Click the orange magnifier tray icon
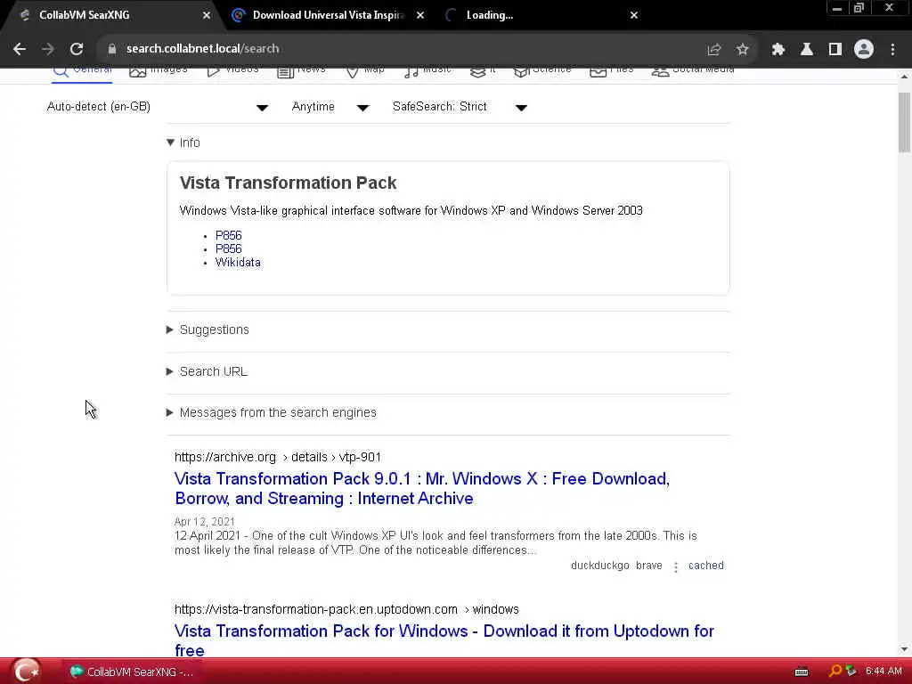Screen dimensions: 912x684 click(835, 672)
